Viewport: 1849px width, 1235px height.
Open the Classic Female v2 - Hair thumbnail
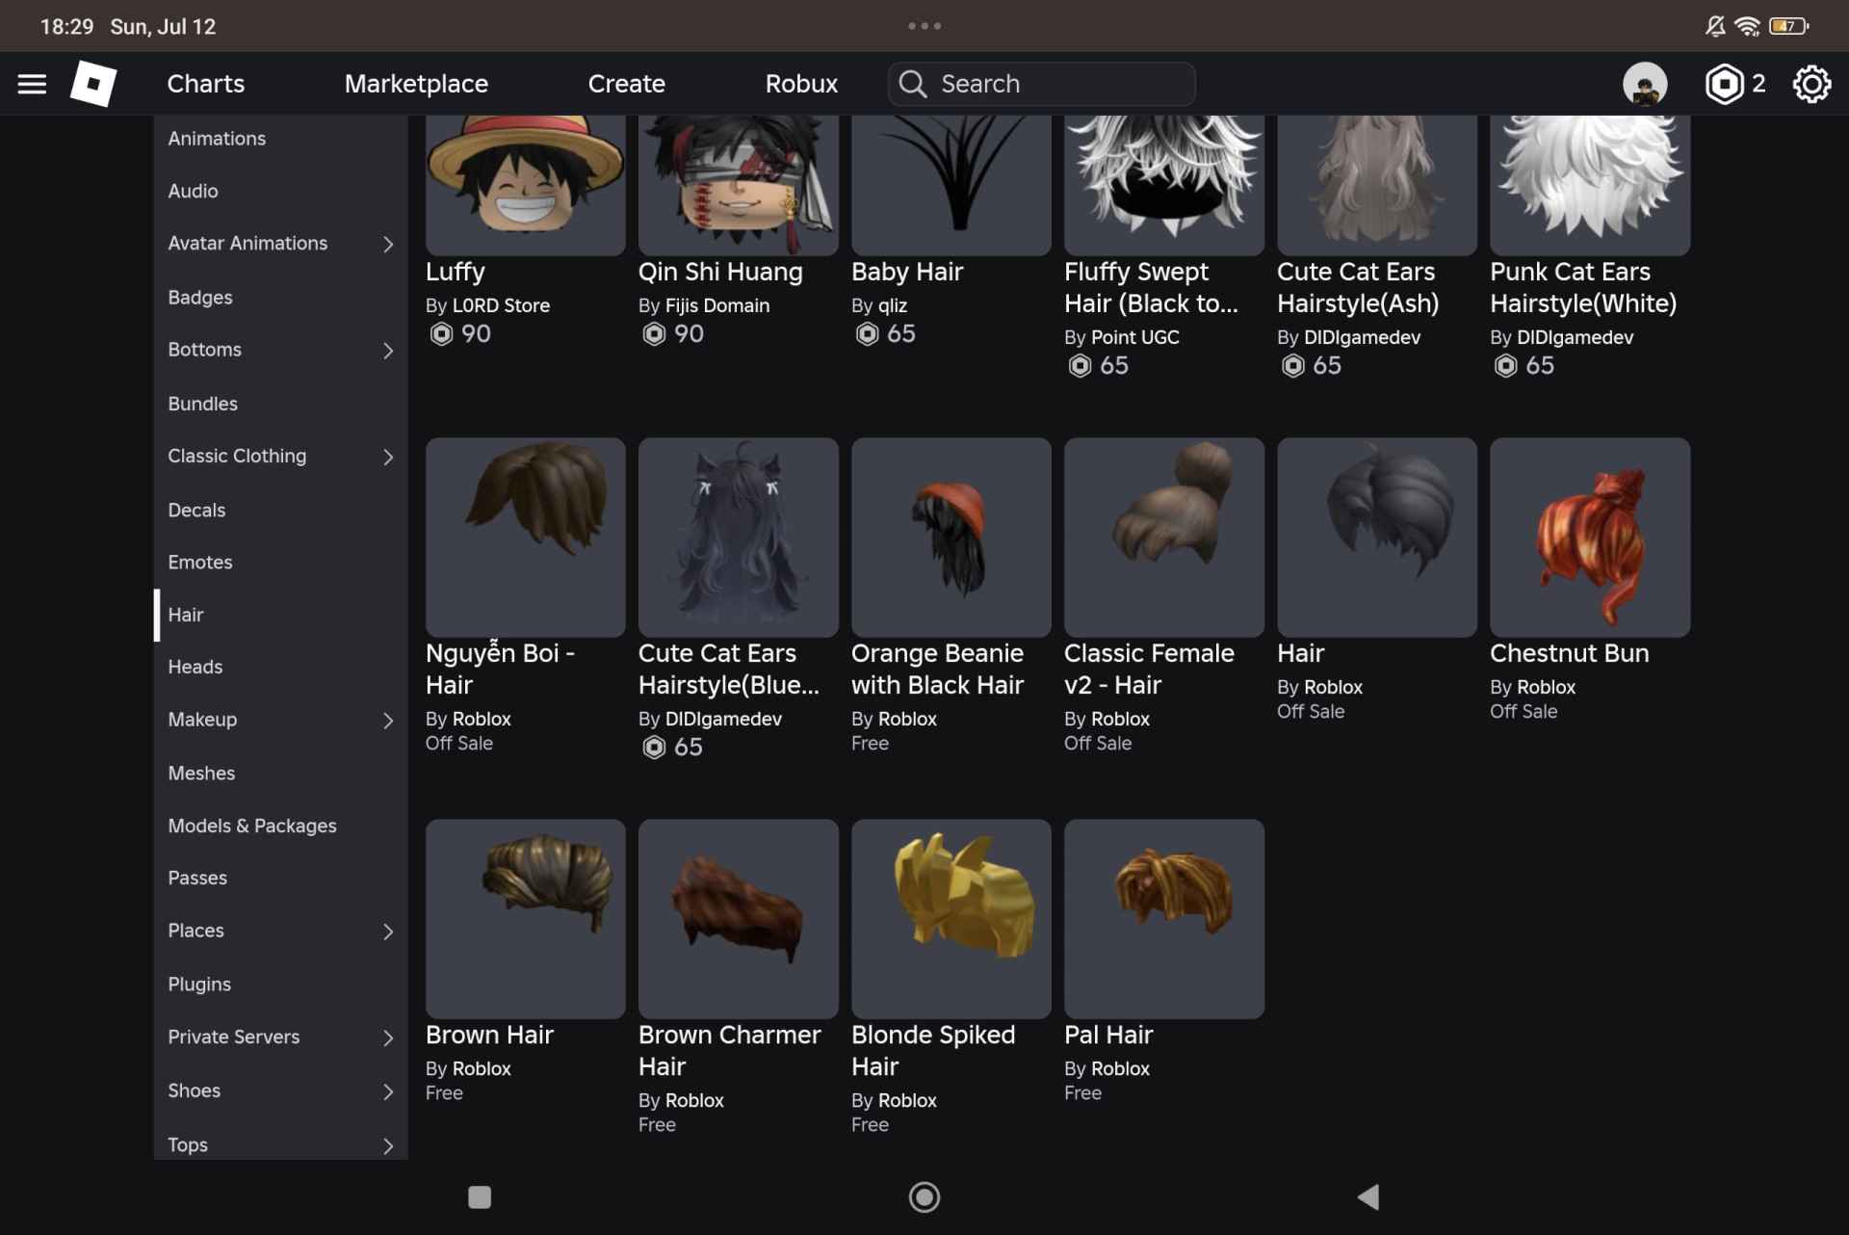coord(1163,537)
